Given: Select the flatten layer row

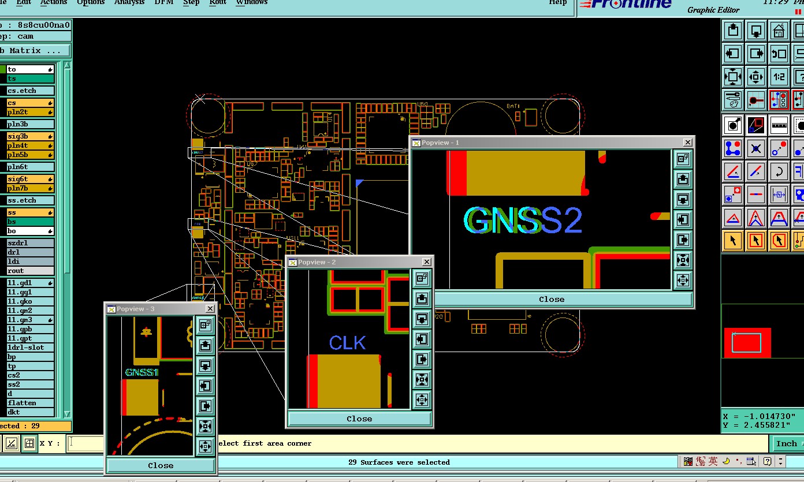Looking at the screenshot, I should coord(31,403).
